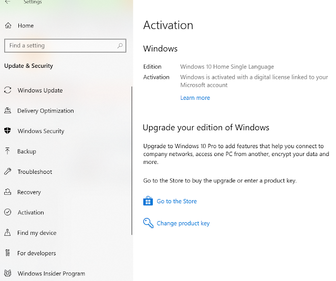Go to Backup settings
Image resolution: width=336 pixels, height=281 pixels.
[x=27, y=151]
